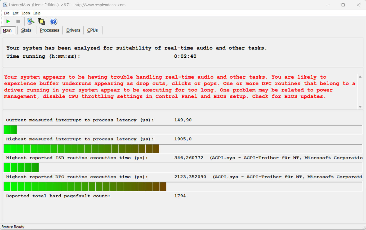Open the Help menu
The width and height of the screenshot is (366, 230).
tap(37, 13)
